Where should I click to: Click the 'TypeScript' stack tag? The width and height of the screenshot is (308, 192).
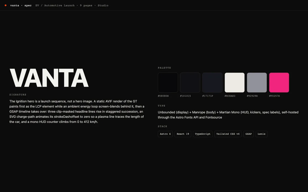[203, 134]
